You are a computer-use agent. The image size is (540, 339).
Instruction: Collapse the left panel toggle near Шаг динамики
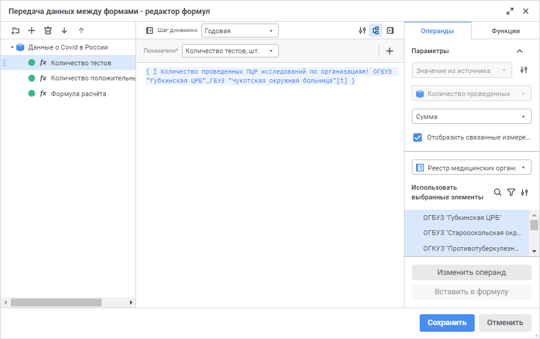click(x=149, y=30)
